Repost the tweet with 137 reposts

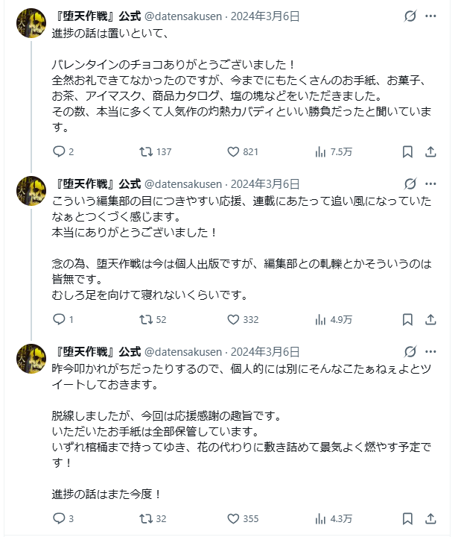(147, 151)
